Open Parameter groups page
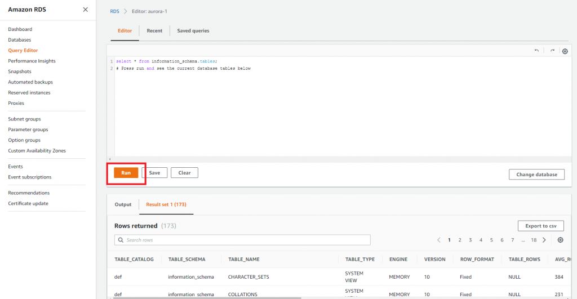 (28, 130)
